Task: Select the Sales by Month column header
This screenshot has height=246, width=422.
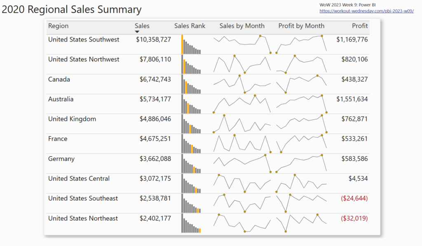Action: tap(242, 26)
